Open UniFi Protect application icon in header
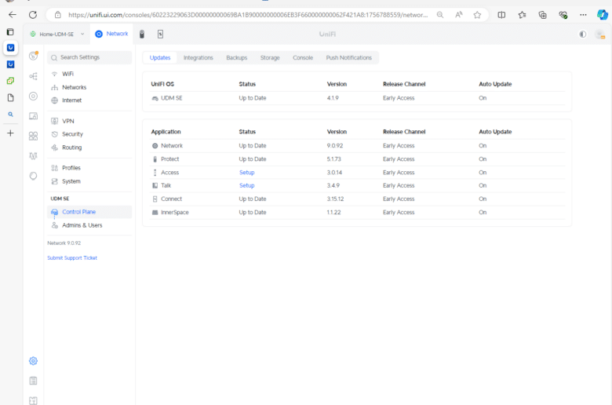 click(142, 34)
